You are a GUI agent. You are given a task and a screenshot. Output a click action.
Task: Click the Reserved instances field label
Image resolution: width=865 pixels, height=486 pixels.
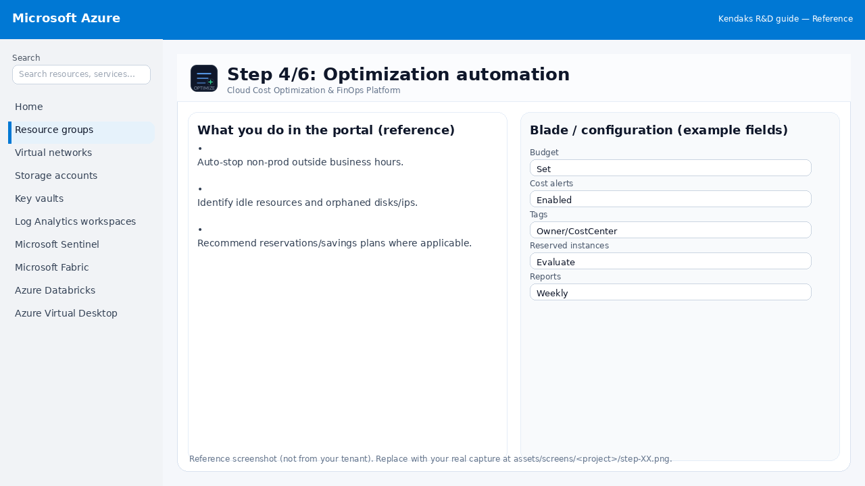(x=569, y=246)
